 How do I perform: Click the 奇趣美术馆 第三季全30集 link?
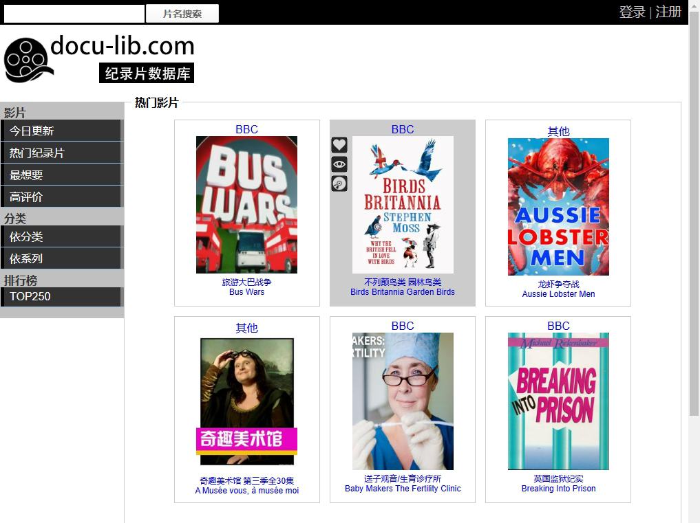[x=246, y=480]
